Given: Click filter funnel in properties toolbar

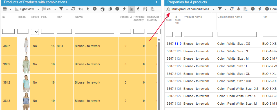Looking at the screenshot, I should (x=220, y=9).
